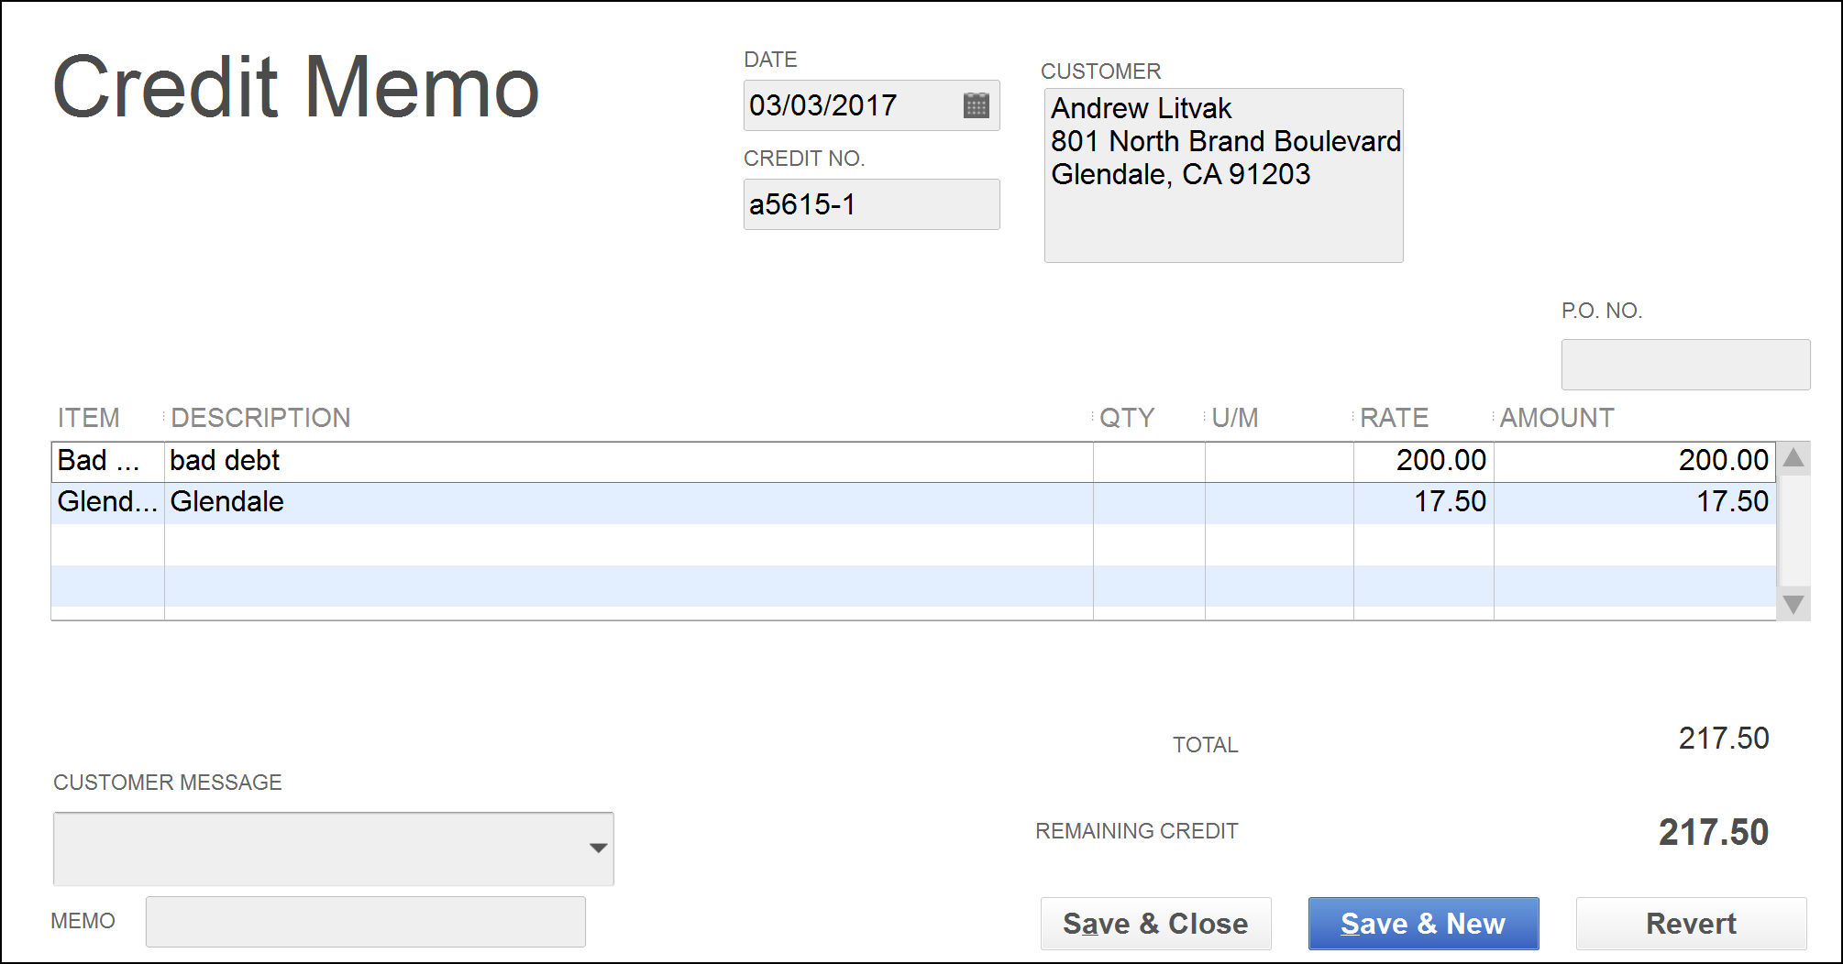Click Save & Close button

point(1155,924)
